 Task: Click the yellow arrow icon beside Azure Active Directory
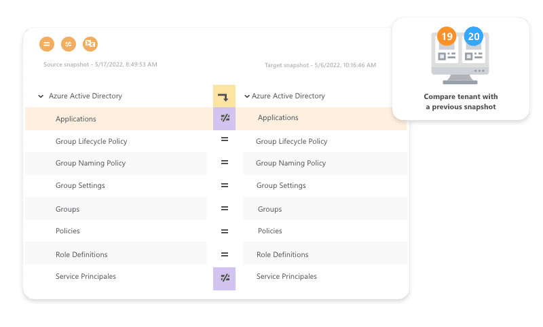click(x=224, y=96)
